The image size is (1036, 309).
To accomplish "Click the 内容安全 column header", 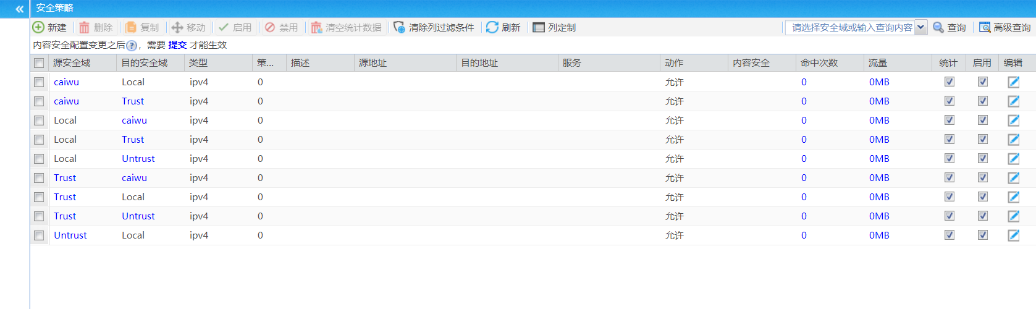I will tap(762, 63).
